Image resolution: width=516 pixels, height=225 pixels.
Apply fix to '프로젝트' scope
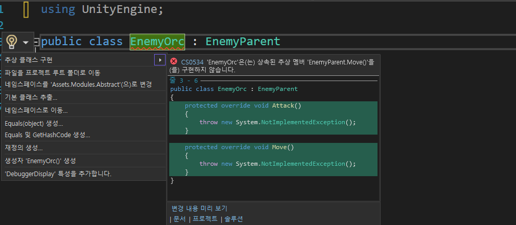click(205, 219)
